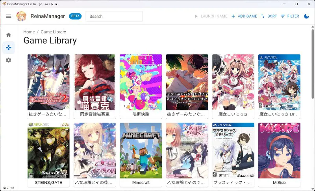Click the © 2025 footer text
This screenshot has width=315, height=191.
point(9,188)
